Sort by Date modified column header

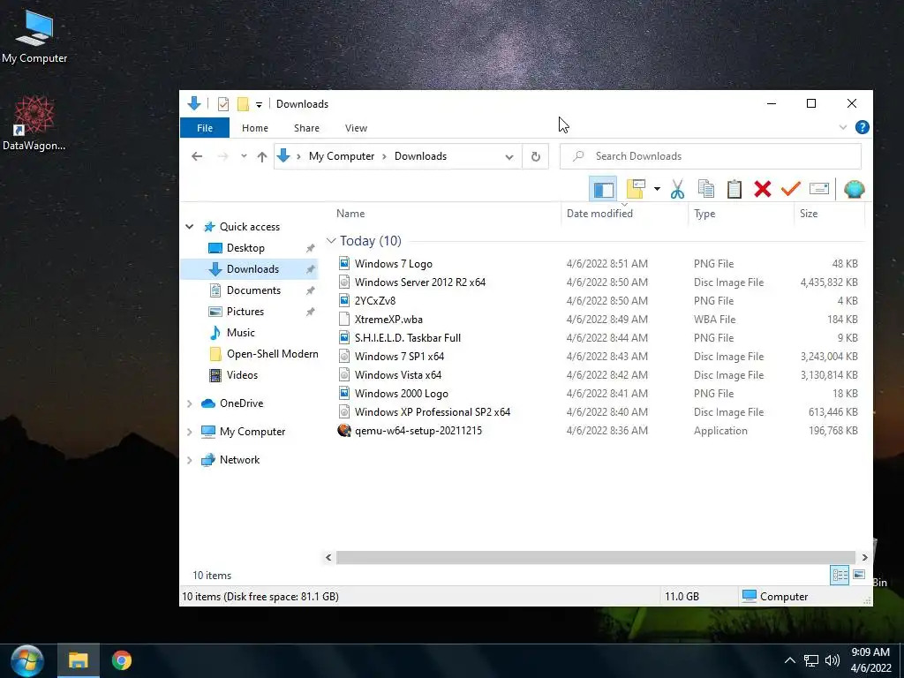click(x=599, y=214)
